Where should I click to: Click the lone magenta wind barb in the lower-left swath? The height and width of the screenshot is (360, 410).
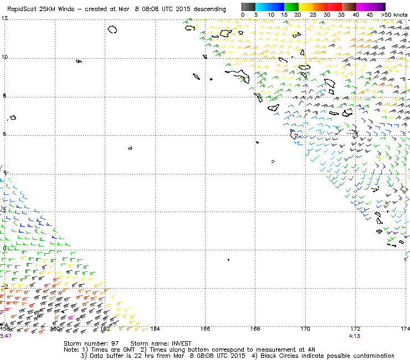pos(70,318)
